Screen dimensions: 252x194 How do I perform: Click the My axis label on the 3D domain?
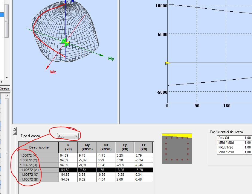pos(111,59)
